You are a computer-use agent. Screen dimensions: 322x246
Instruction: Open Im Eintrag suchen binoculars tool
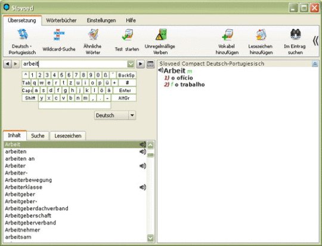coord(295,42)
